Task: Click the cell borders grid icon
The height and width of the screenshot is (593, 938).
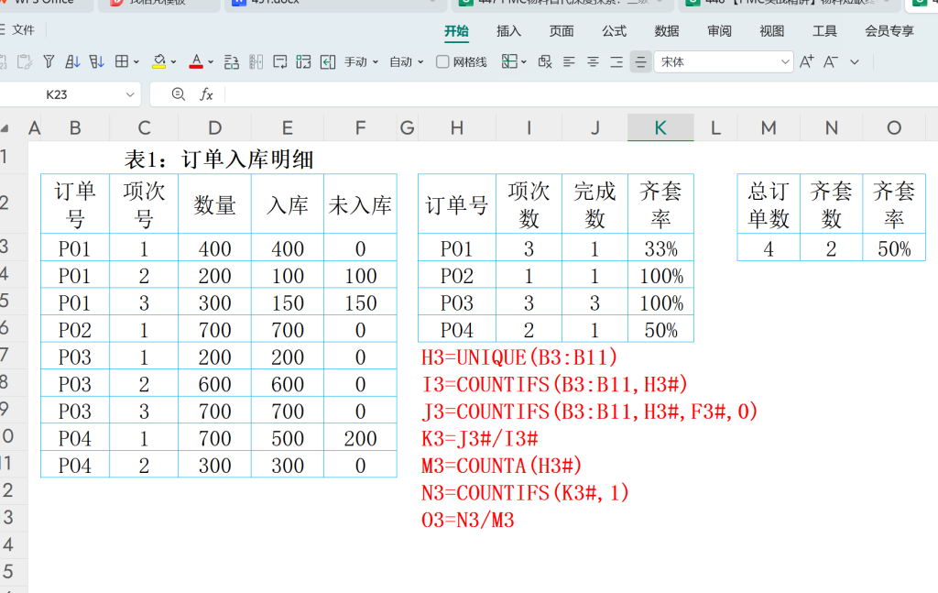Action: tap(122, 61)
